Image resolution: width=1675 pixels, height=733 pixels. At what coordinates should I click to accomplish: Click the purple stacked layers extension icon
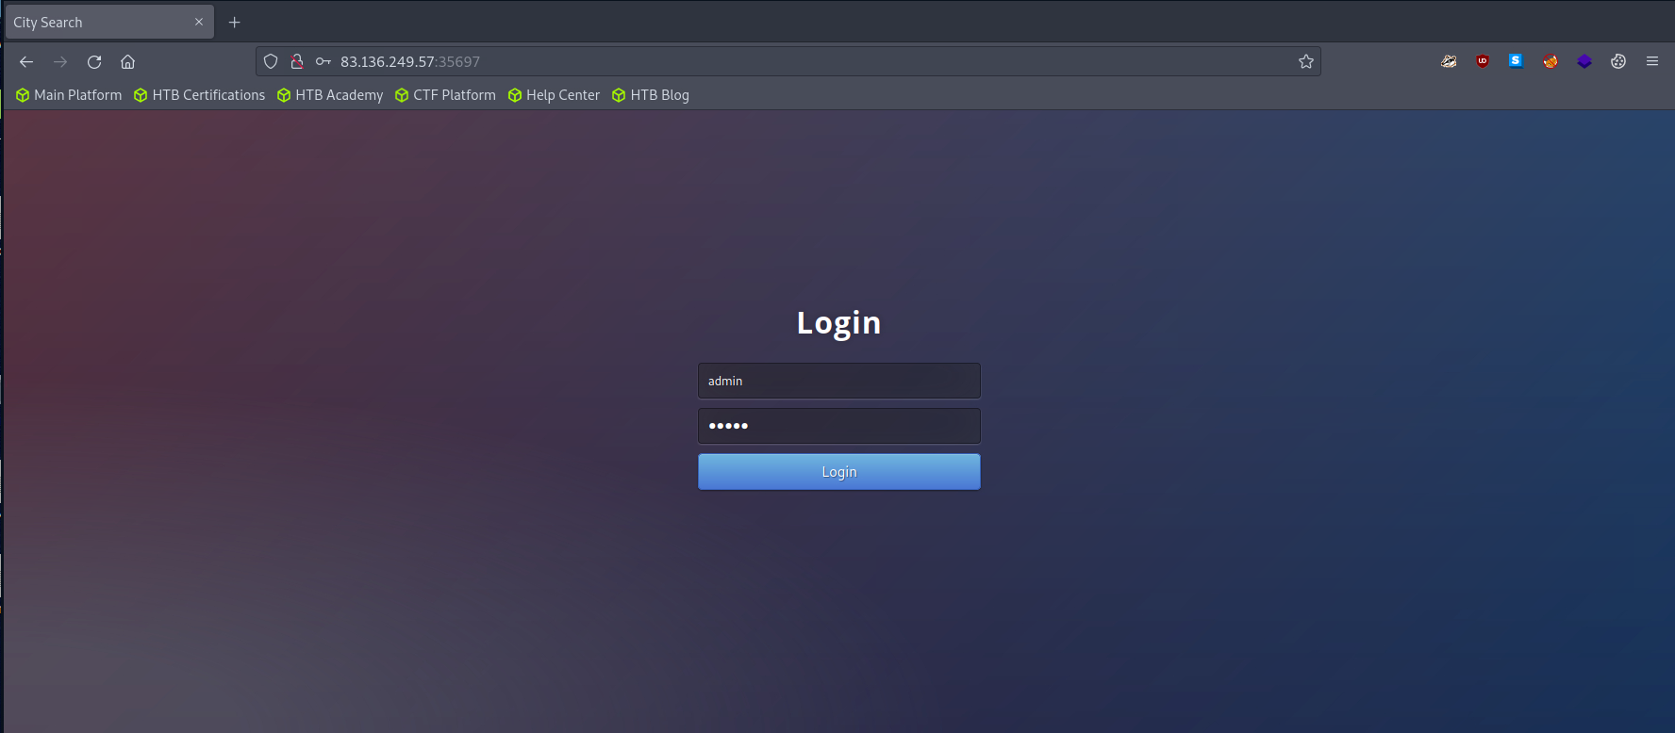[1584, 61]
